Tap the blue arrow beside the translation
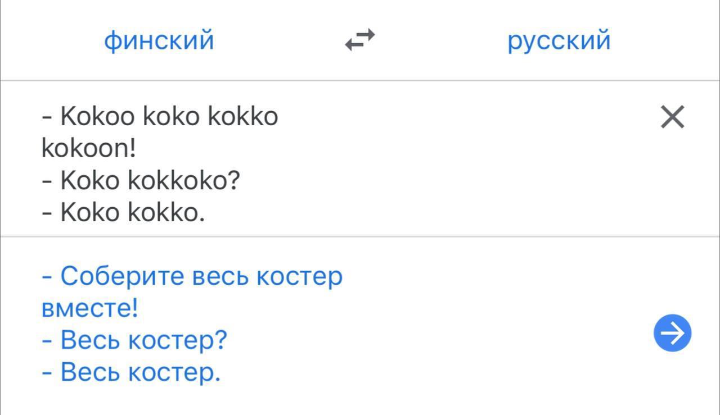720x415 pixels. click(x=672, y=333)
